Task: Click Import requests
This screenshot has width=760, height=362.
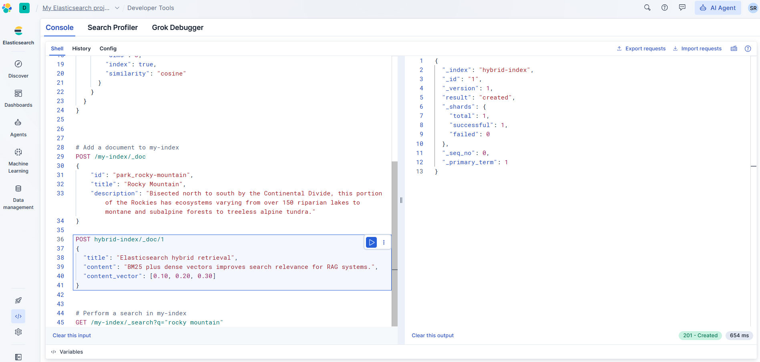Action: pyautogui.click(x=697, y=49)
